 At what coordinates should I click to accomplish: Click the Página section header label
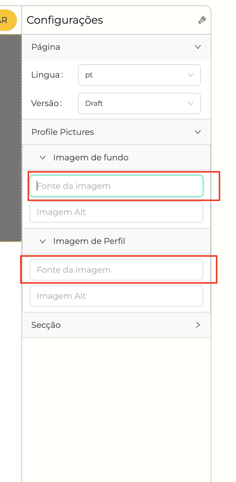click(46, 47)
